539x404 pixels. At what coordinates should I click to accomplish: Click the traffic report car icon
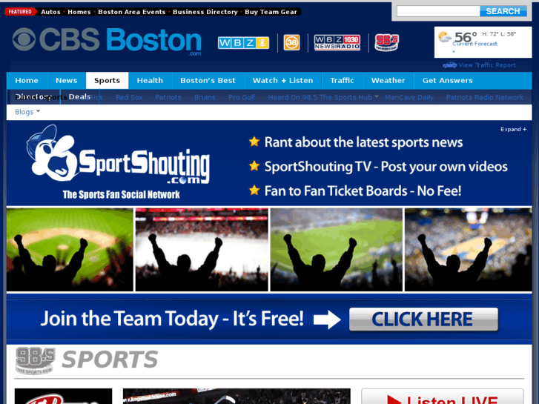[x=449, y=65]
